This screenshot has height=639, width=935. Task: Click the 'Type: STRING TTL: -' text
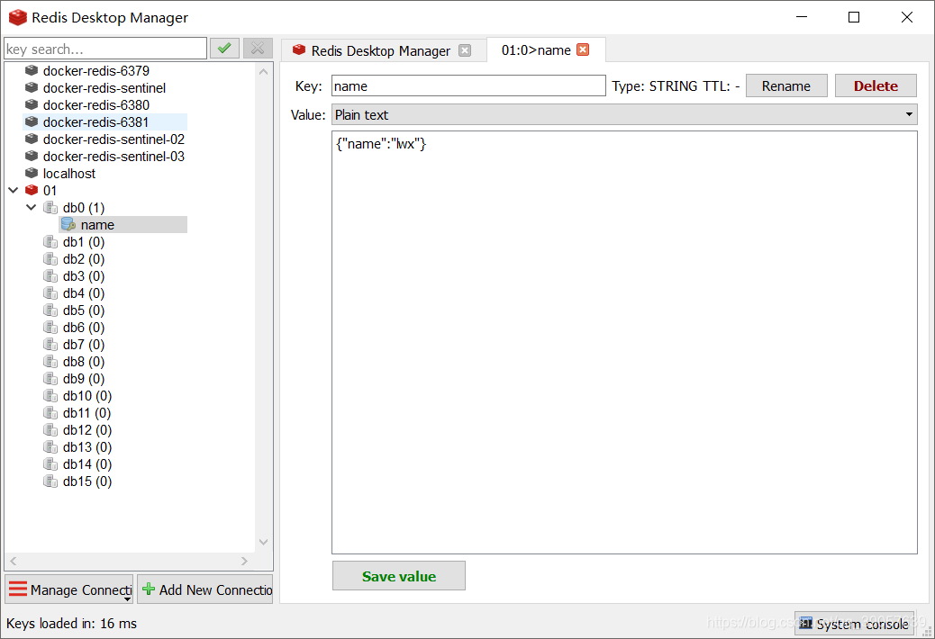tap(676, 86)
